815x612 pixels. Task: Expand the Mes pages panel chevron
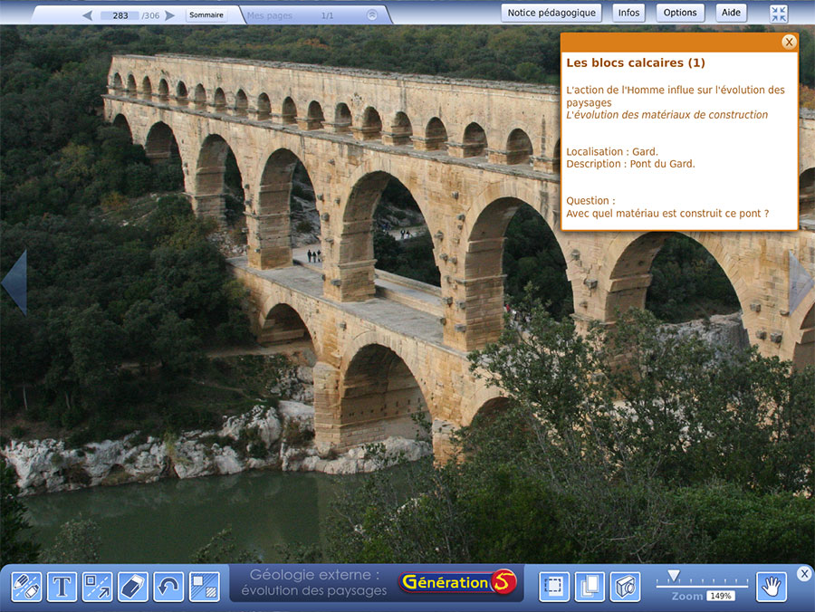[372, 15]
